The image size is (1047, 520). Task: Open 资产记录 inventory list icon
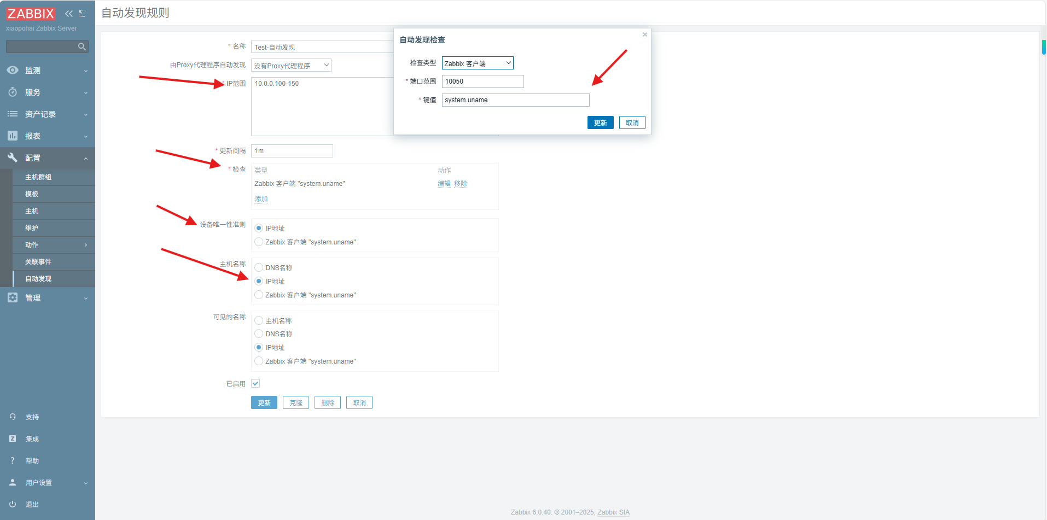pyautogui.click(x=13, y=114)
